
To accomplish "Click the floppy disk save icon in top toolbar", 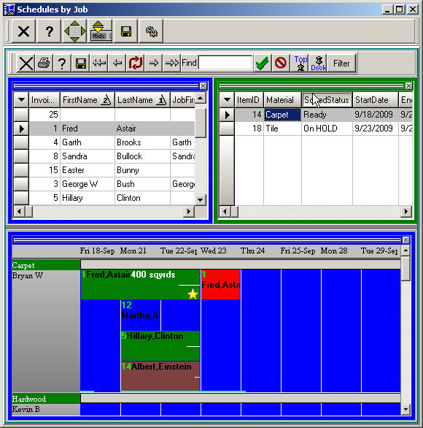I will click(125, 31).
